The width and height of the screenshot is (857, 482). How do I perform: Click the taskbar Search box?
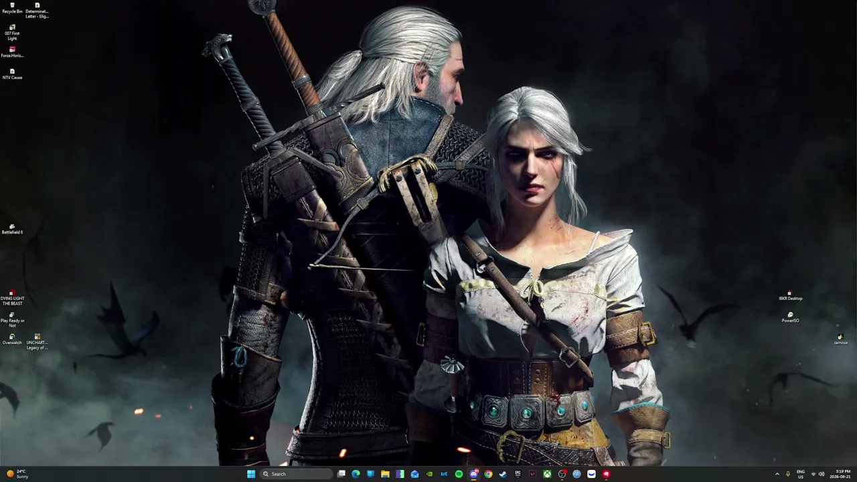pos(296,474)
